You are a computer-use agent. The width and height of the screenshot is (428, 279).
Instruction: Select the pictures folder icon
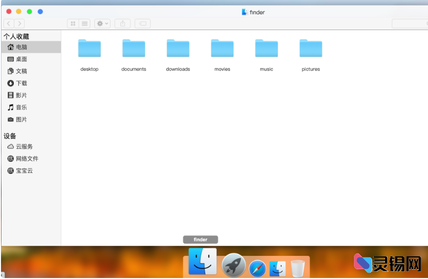point(311,49)
